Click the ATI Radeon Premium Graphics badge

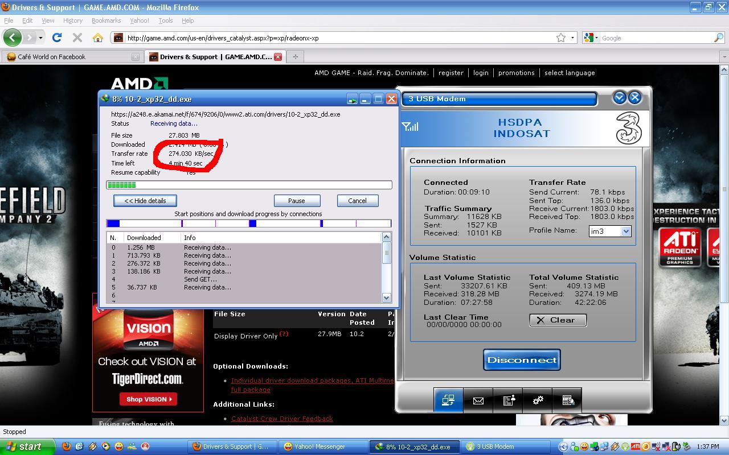pos(680,247)
